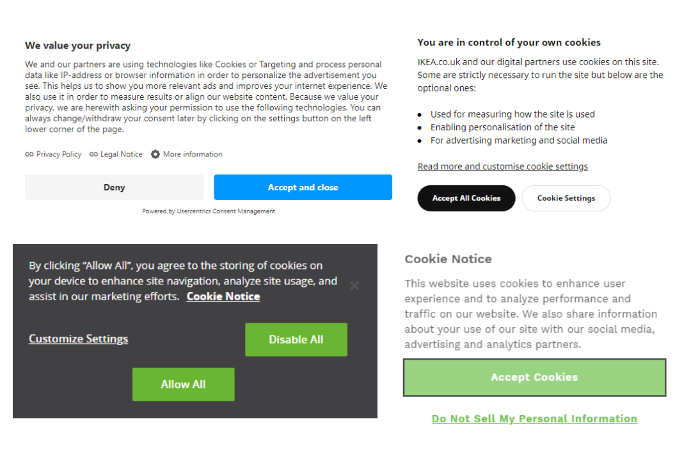Image resolution: width=691 pixels, height=460 pixels.
Task: Open Customize Settings
Action: 78,339
